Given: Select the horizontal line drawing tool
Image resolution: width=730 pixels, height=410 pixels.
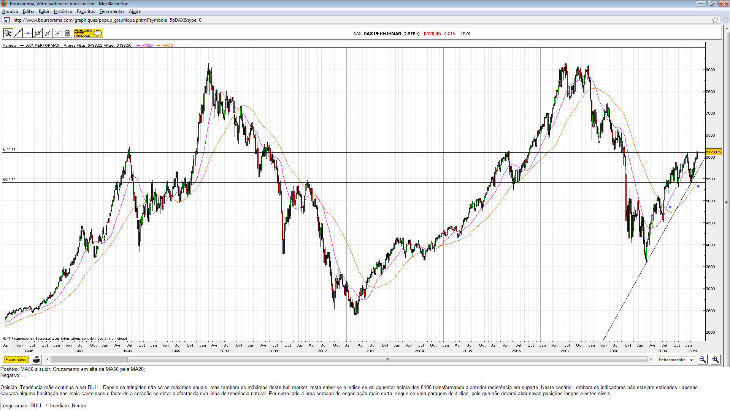Looking at the screenshot, I should (27, 33).
